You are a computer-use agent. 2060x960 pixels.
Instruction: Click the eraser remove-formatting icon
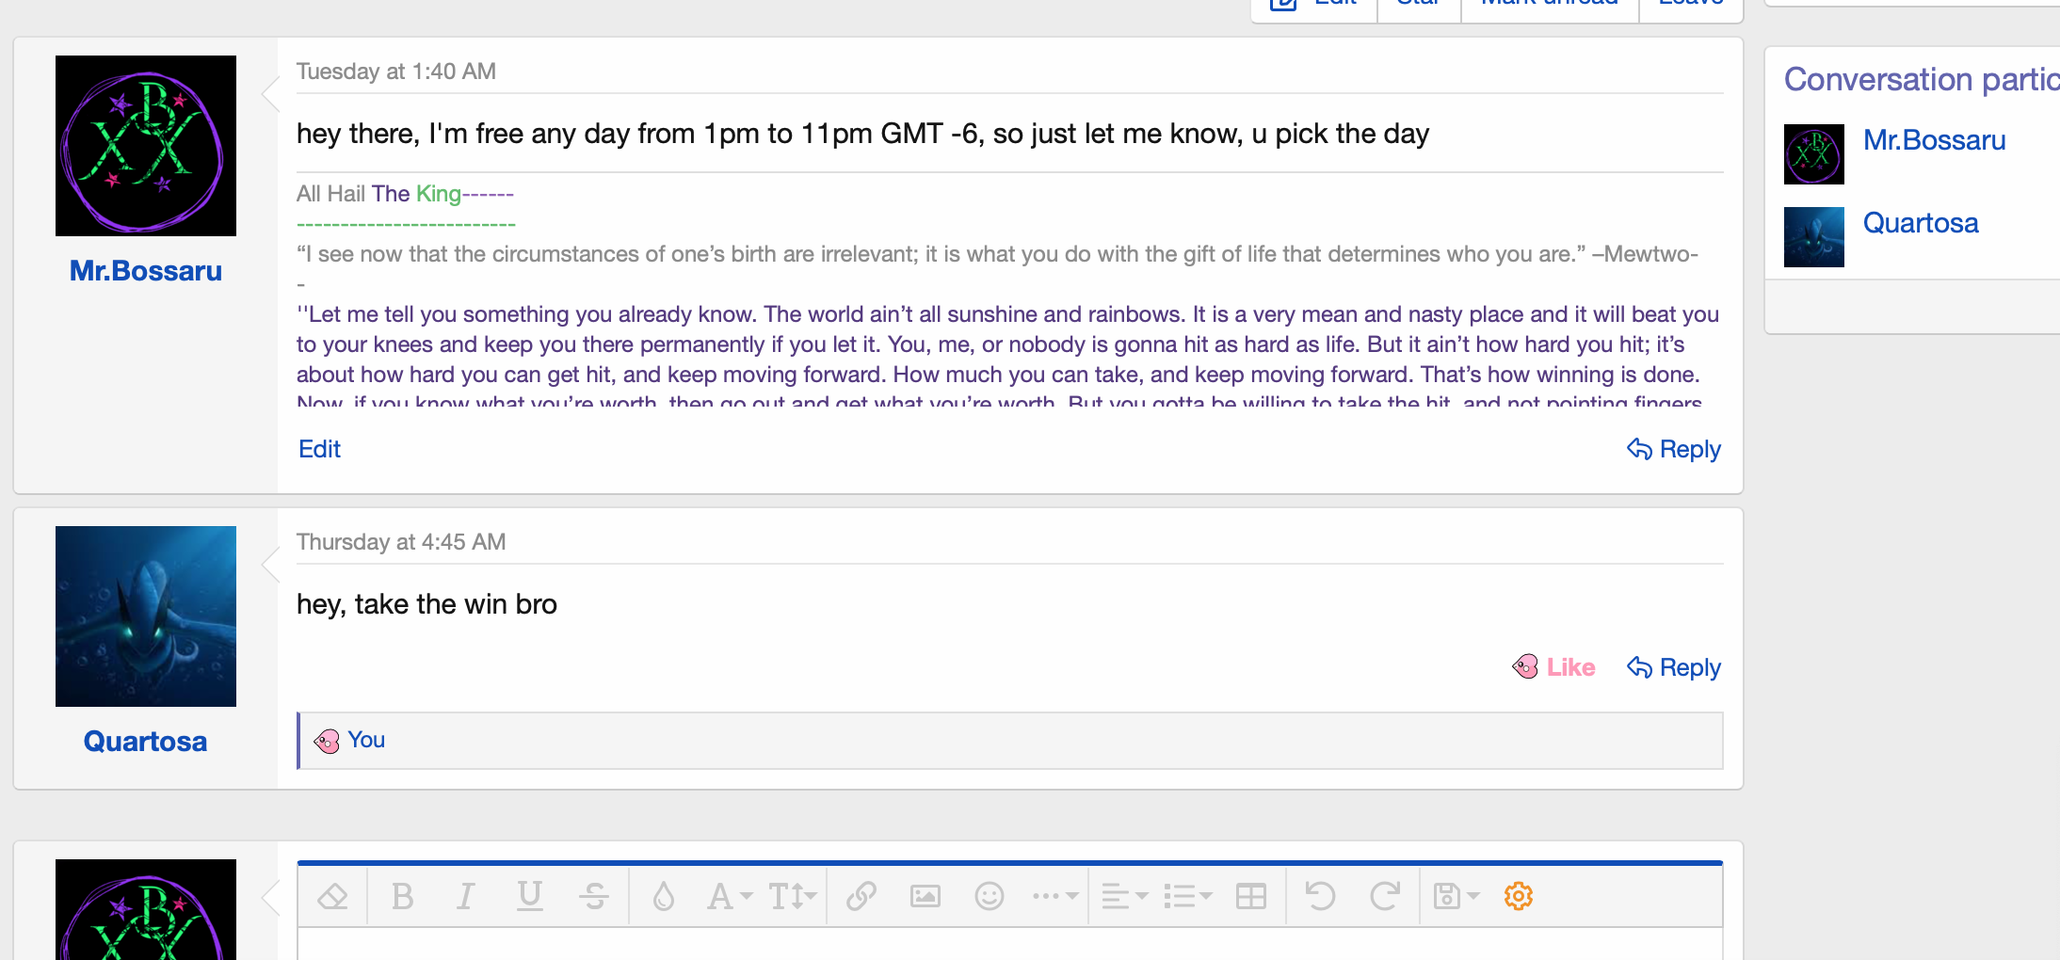click(x=332, y=897)
